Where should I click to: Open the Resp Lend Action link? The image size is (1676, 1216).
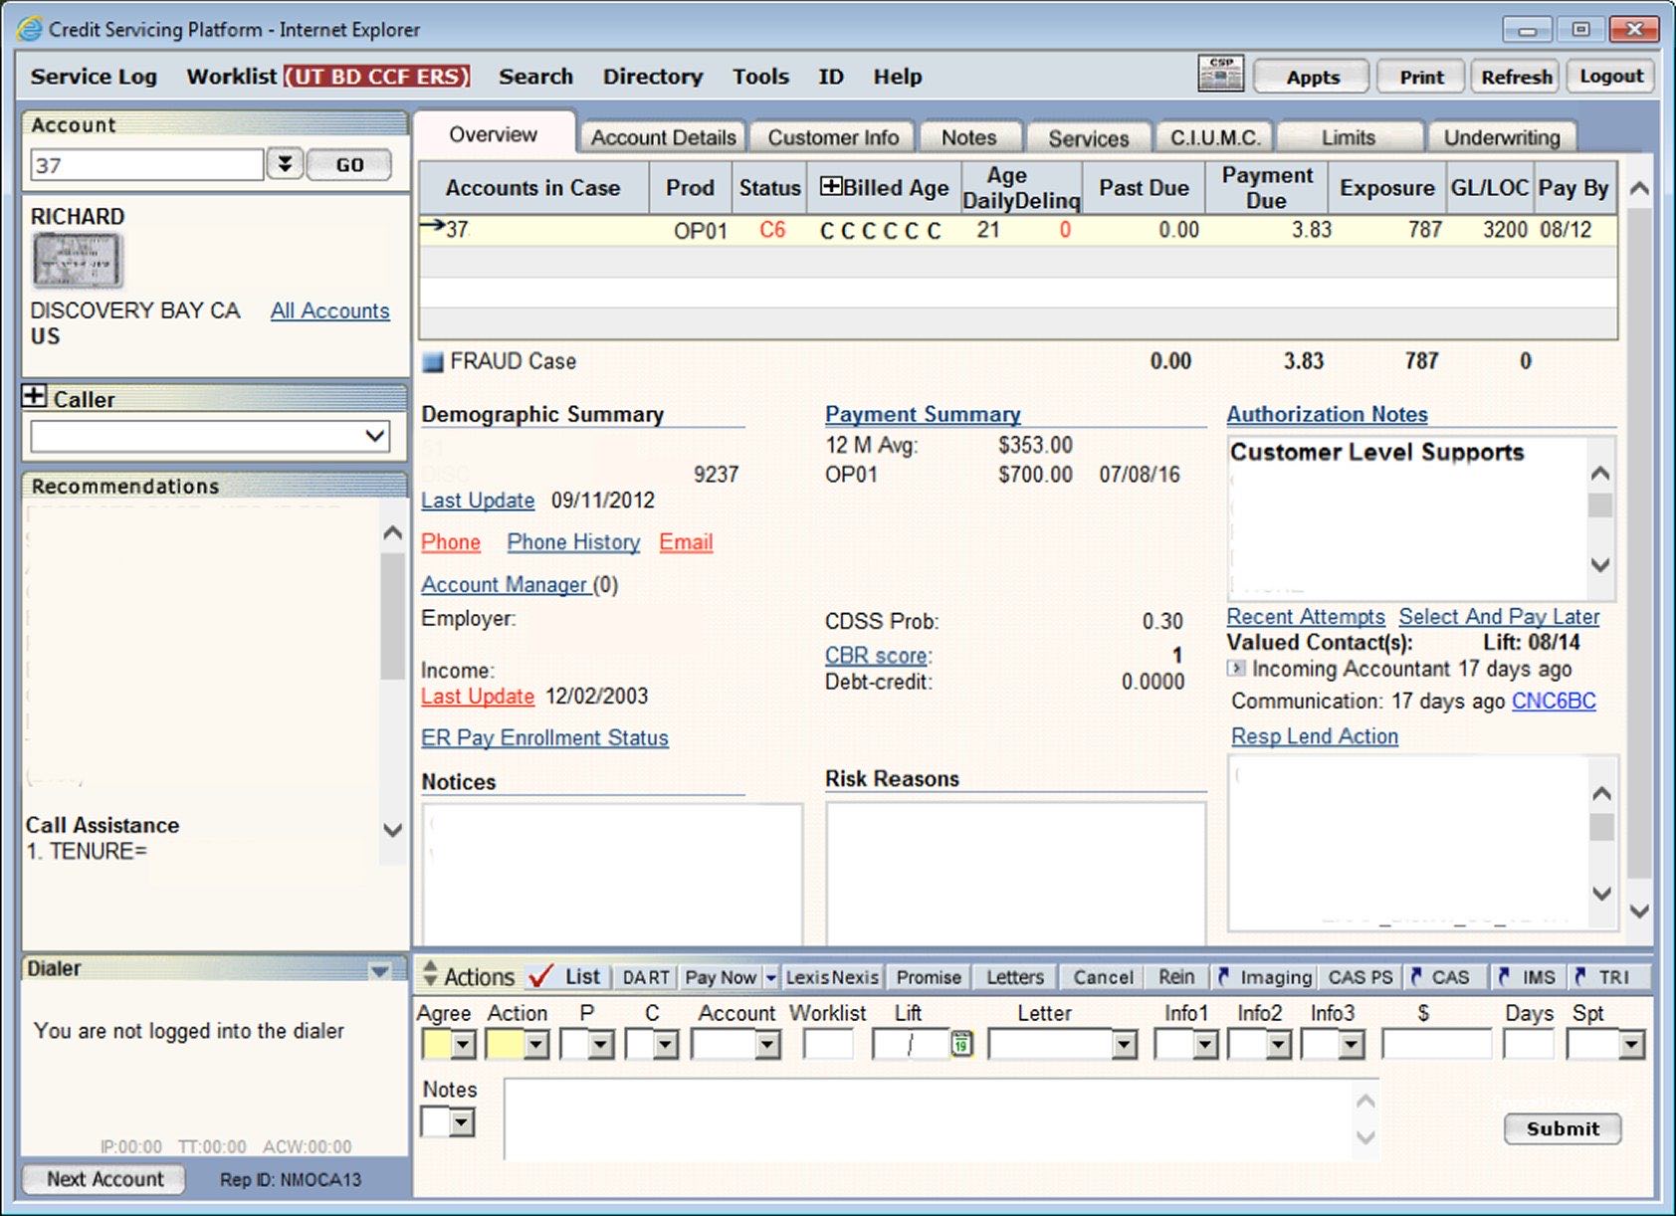tap(1314, 736)
